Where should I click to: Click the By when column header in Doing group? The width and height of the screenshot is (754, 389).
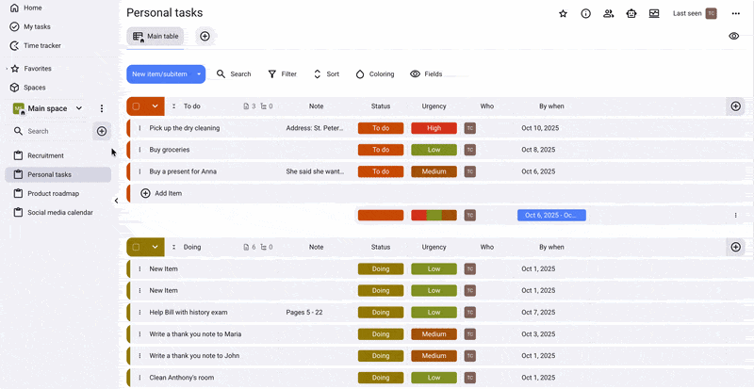click(x=551, y=247)
